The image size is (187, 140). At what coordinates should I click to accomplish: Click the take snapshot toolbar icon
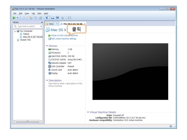click(x=31, y=18)
